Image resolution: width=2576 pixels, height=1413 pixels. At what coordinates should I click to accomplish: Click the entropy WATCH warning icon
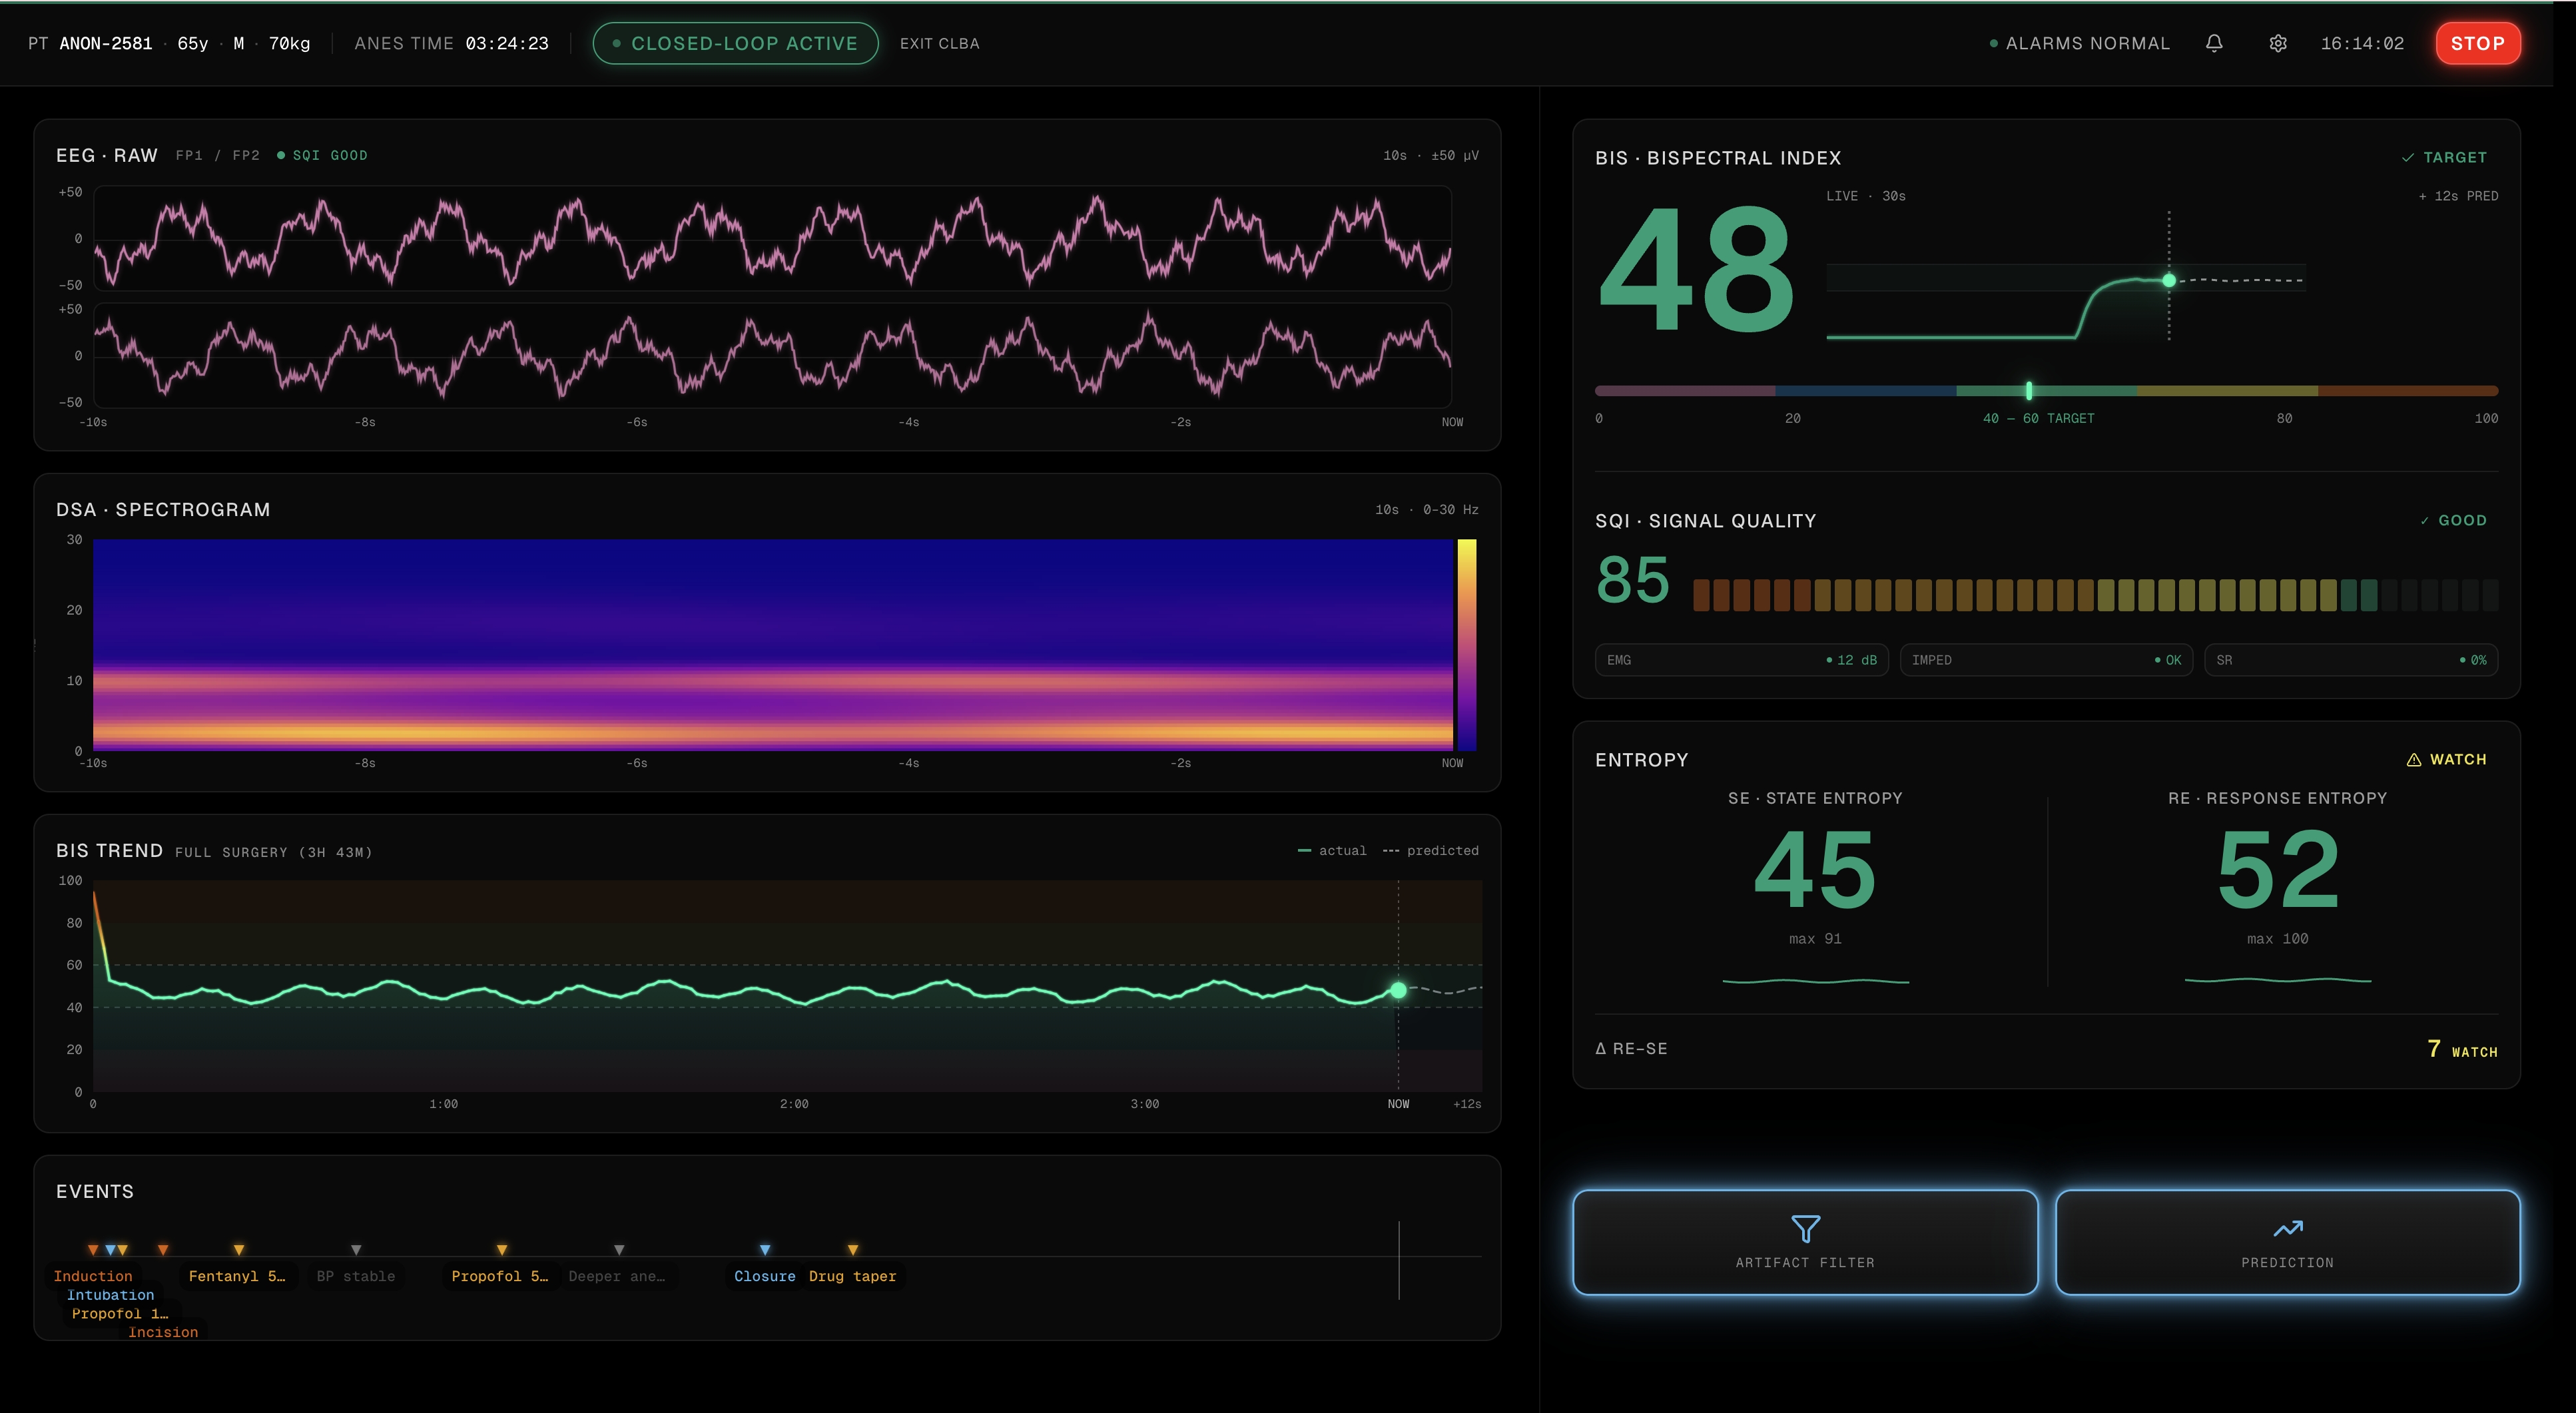pos(2414,759)
